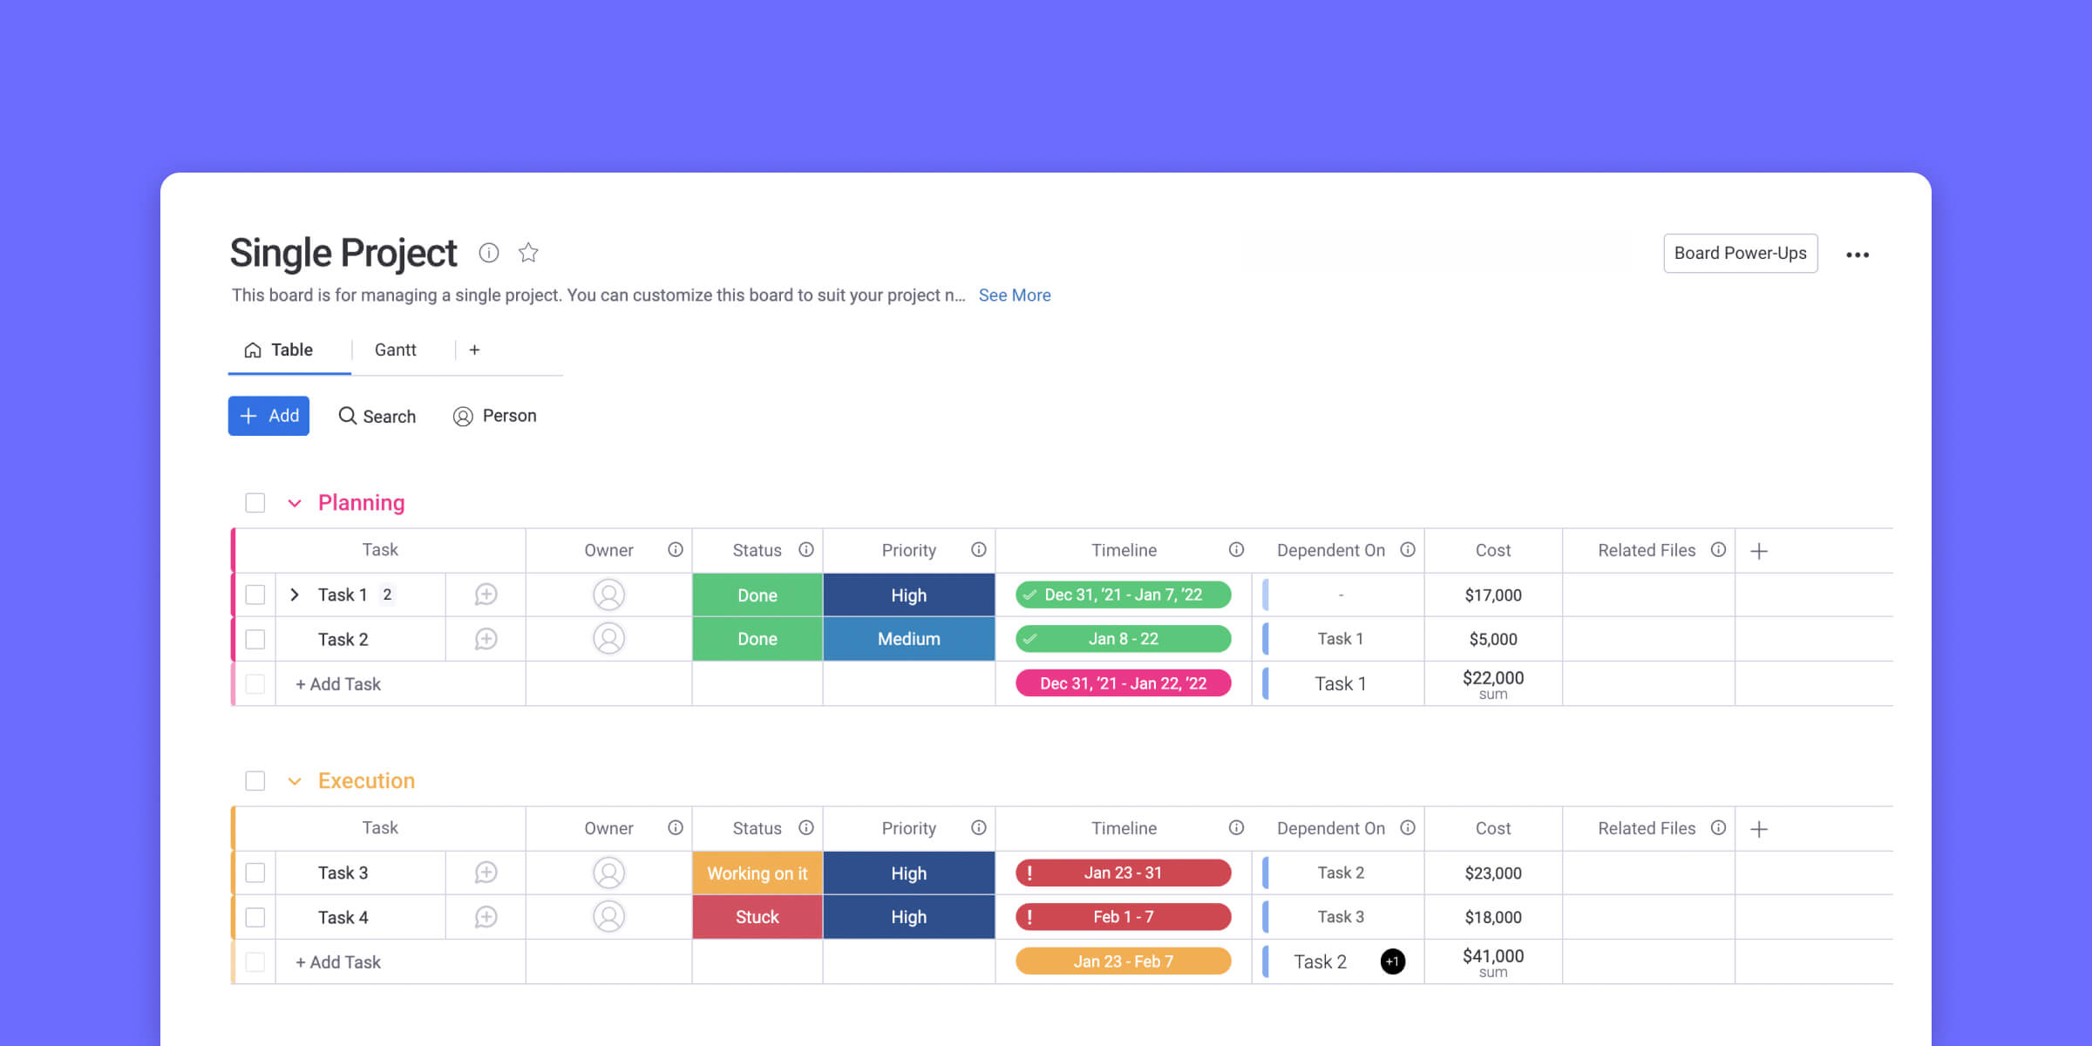Click See More in the board description

tap(1014, 295)
